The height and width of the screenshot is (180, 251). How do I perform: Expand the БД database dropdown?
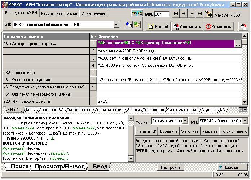[x=116, y=25]
